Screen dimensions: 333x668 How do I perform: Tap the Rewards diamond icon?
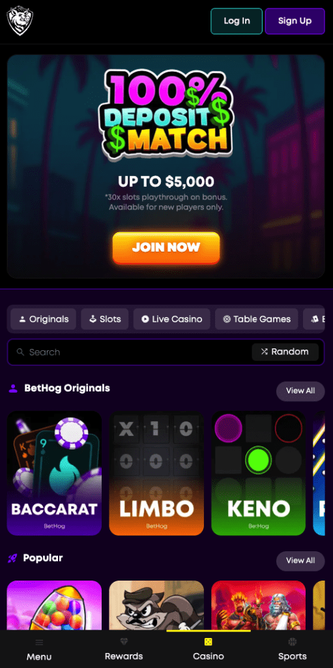tap(124, 642)
